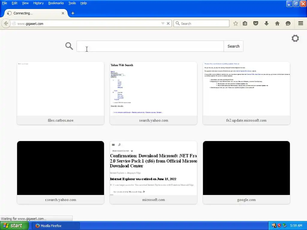This screenshot has width=307, height=230.
Task: Open the search.yahoo.com tile
Action: tap(153, 93)
